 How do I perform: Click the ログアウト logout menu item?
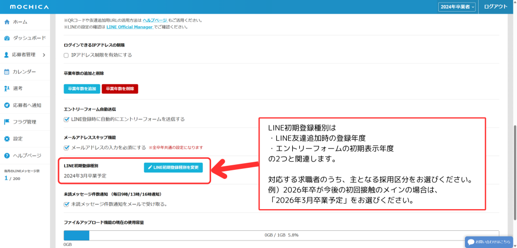[x=495, y=7]
